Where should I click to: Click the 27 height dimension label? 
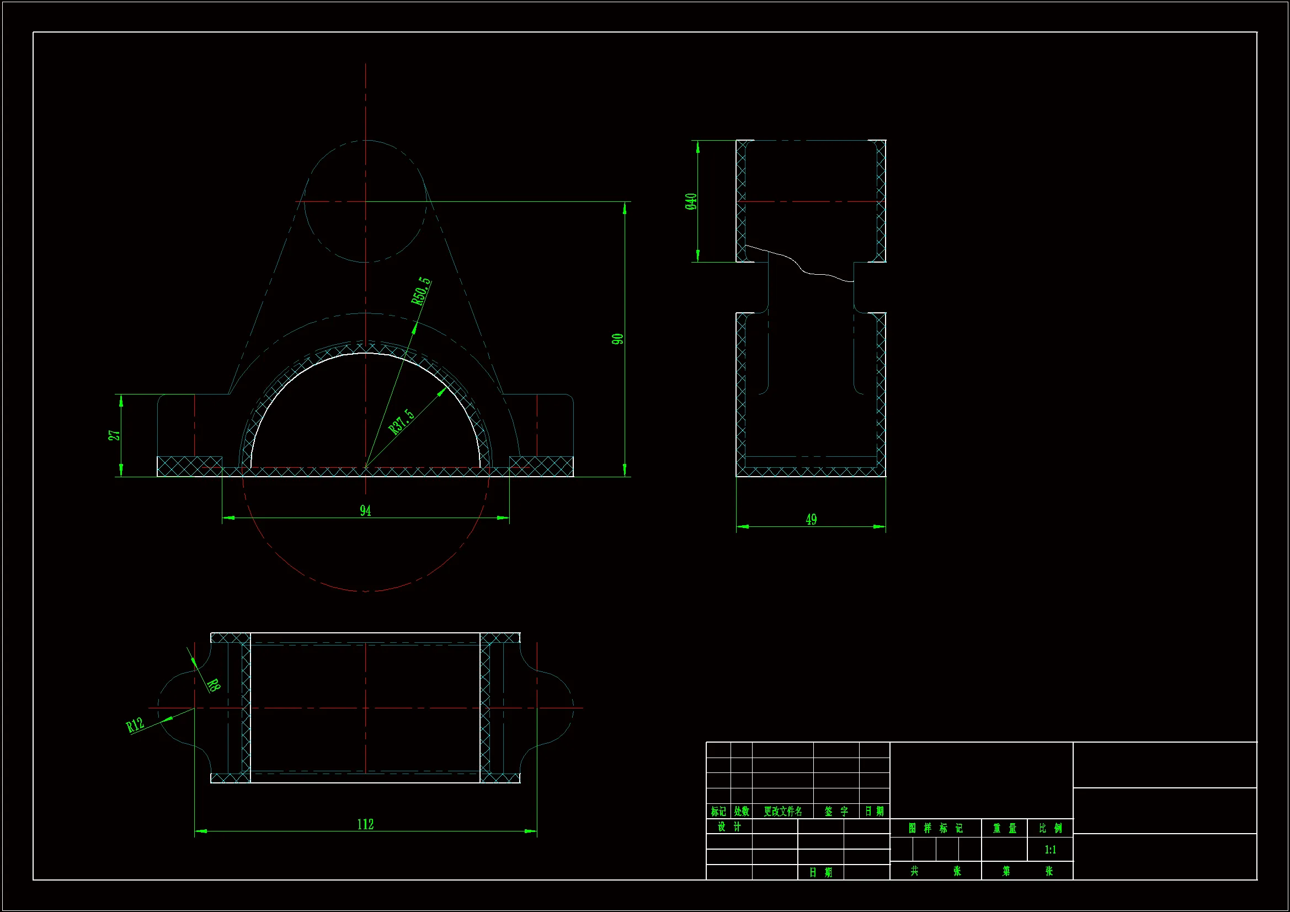(x=114, y=435)
